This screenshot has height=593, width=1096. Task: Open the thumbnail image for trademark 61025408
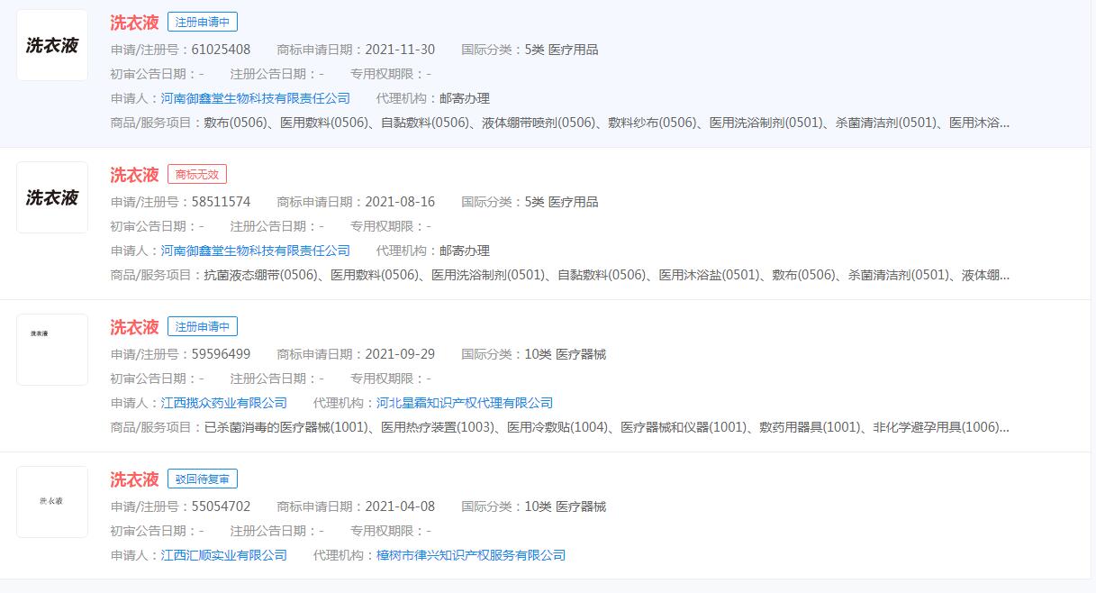point(52,45)
